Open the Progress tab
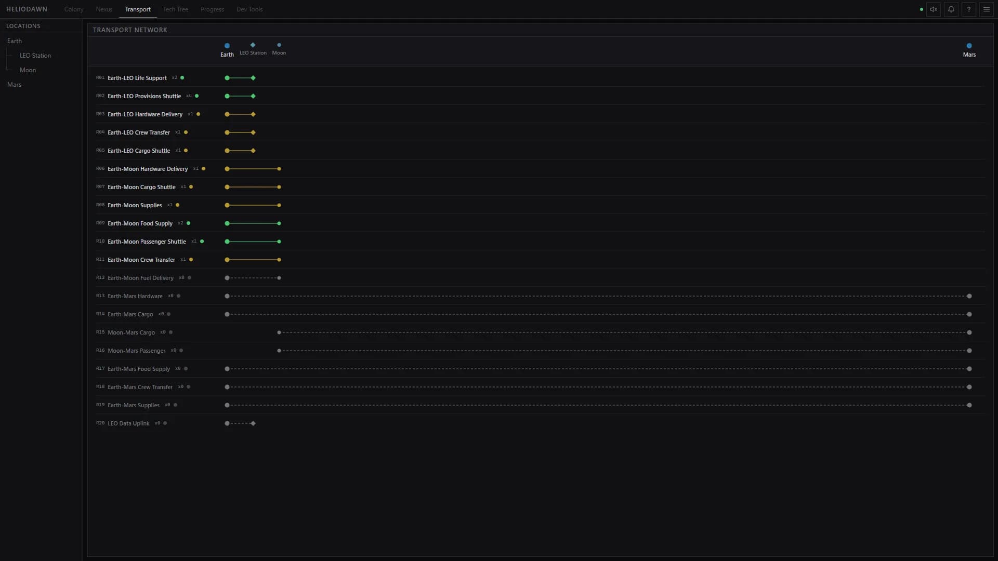998x561 pixels. (212, 9)
